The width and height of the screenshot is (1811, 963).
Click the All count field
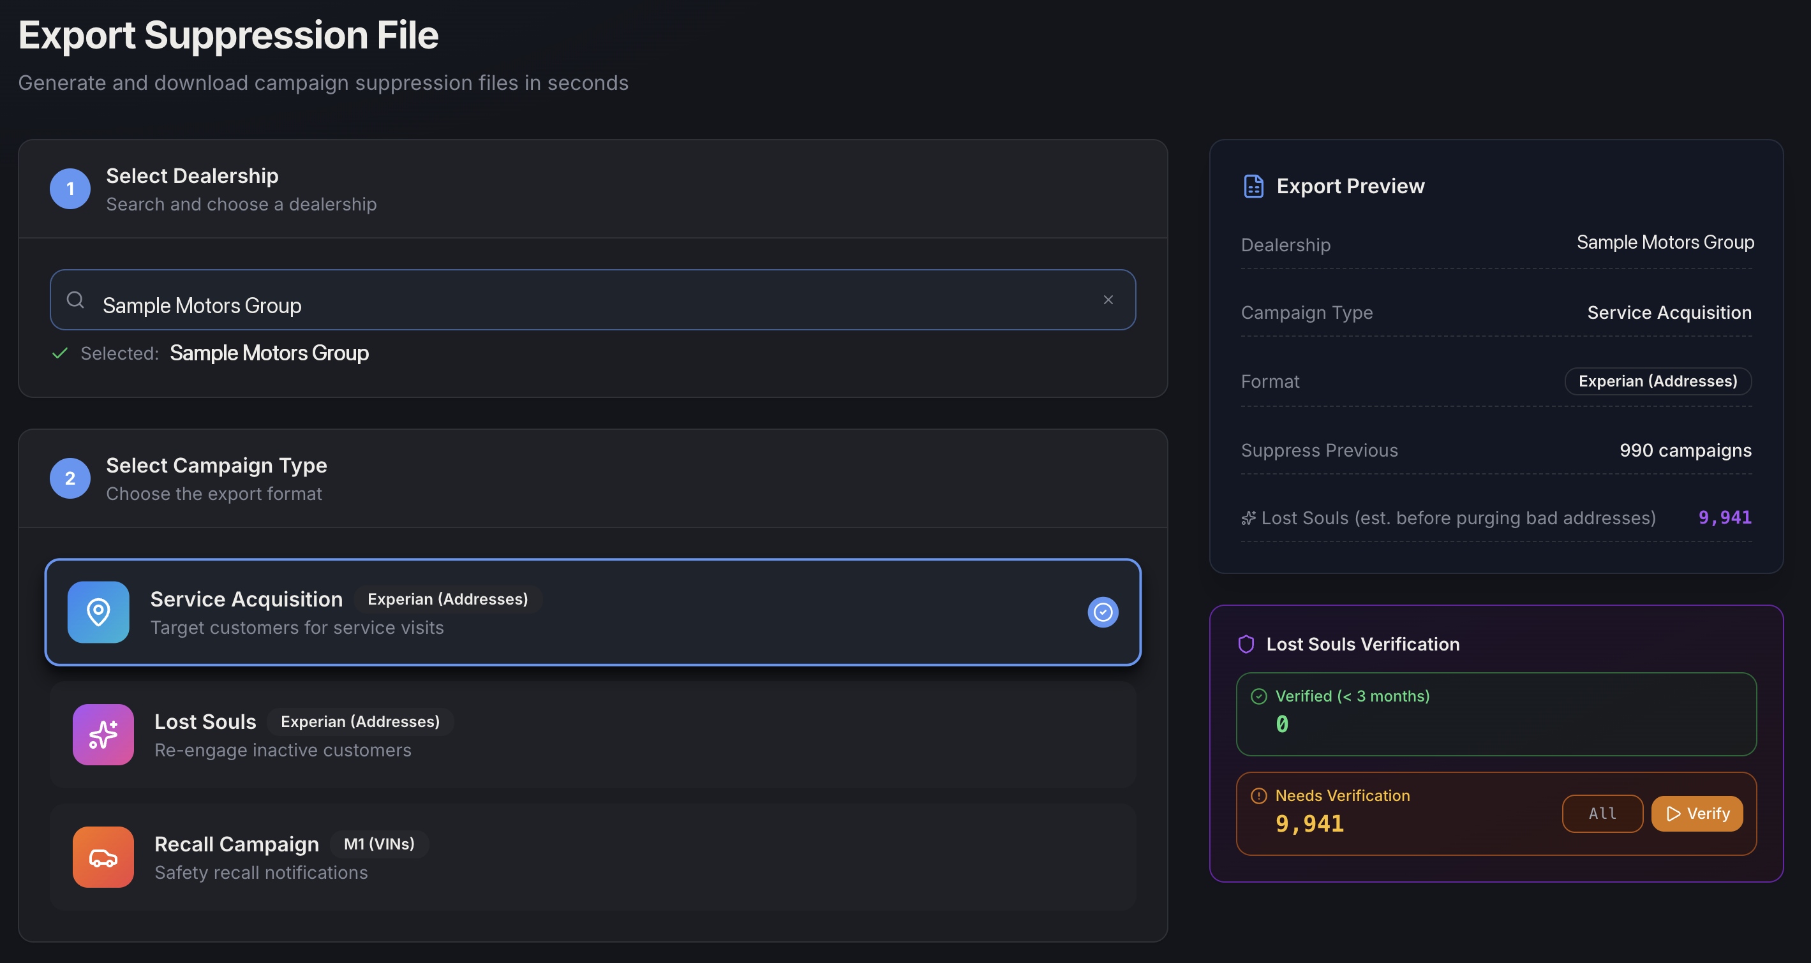(1602, 813)
